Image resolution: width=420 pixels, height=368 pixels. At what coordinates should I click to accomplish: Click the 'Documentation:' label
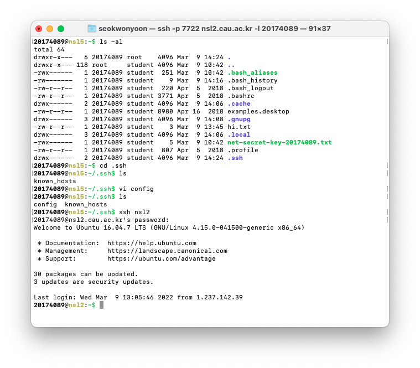point(72,243)
